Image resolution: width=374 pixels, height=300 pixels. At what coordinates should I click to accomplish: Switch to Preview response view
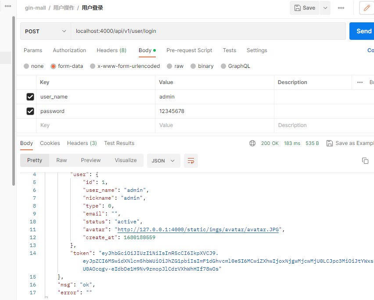[90, 160]
